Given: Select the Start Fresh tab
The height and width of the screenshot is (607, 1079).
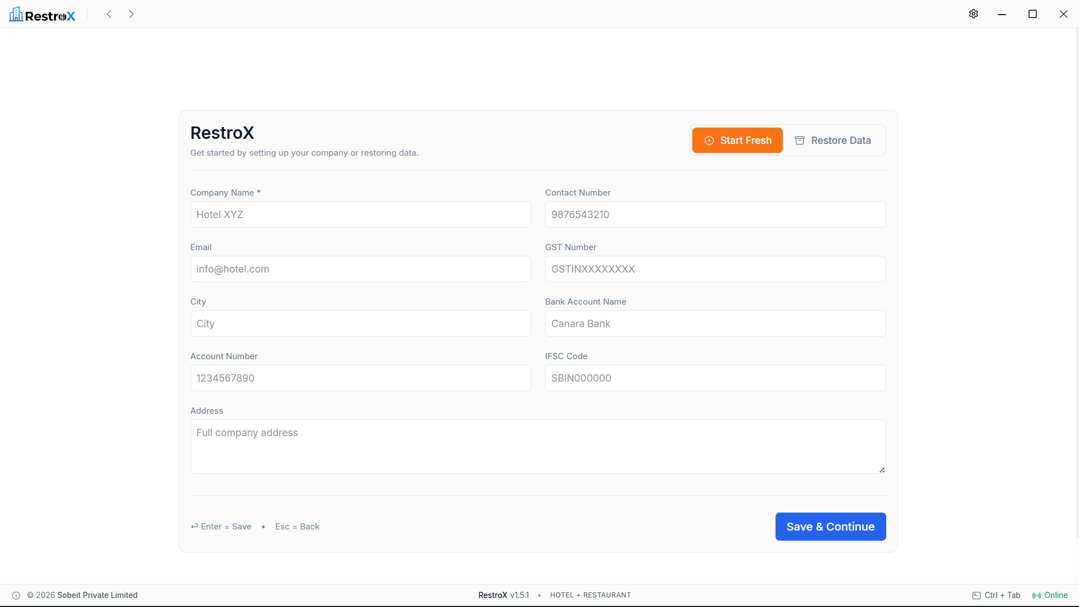Looking at the screenshot, I should 737,141.
